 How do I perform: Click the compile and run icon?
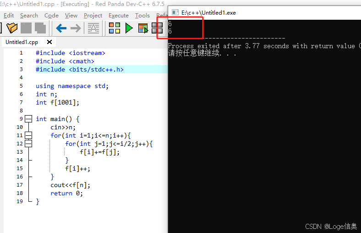tap(143, 28)
